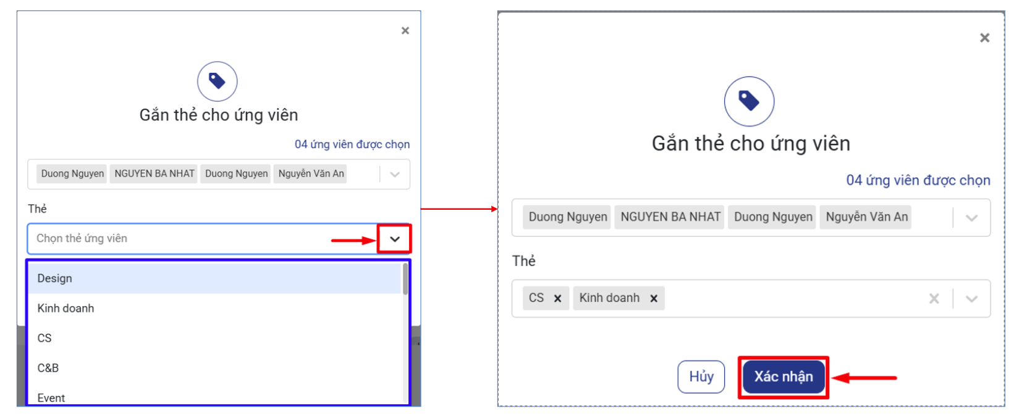Clear all selected tags in Thẻ field
Image resolution: width=1014 pixels, height=414 pixels.
pyautogui.click(x=934, y=299)
